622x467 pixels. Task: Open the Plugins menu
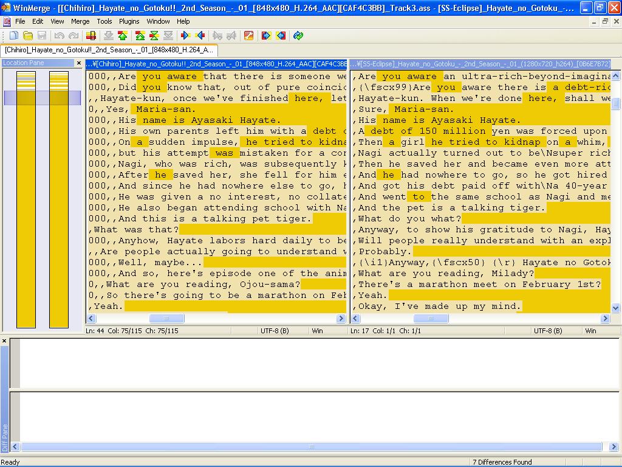tap(129, 21)
